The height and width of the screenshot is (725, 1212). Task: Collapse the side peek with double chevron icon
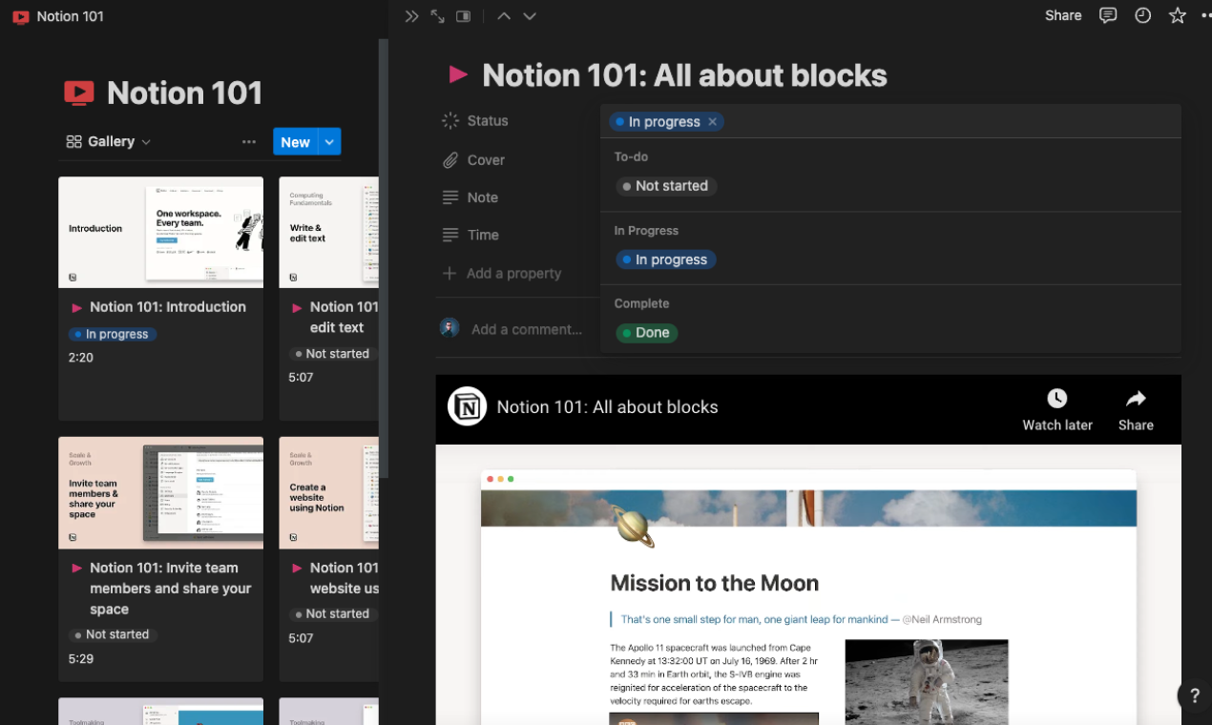point(411,16)
